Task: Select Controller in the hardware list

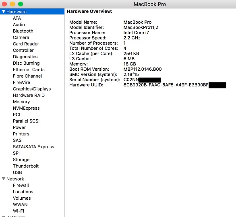Action: (x=23, y=50)
